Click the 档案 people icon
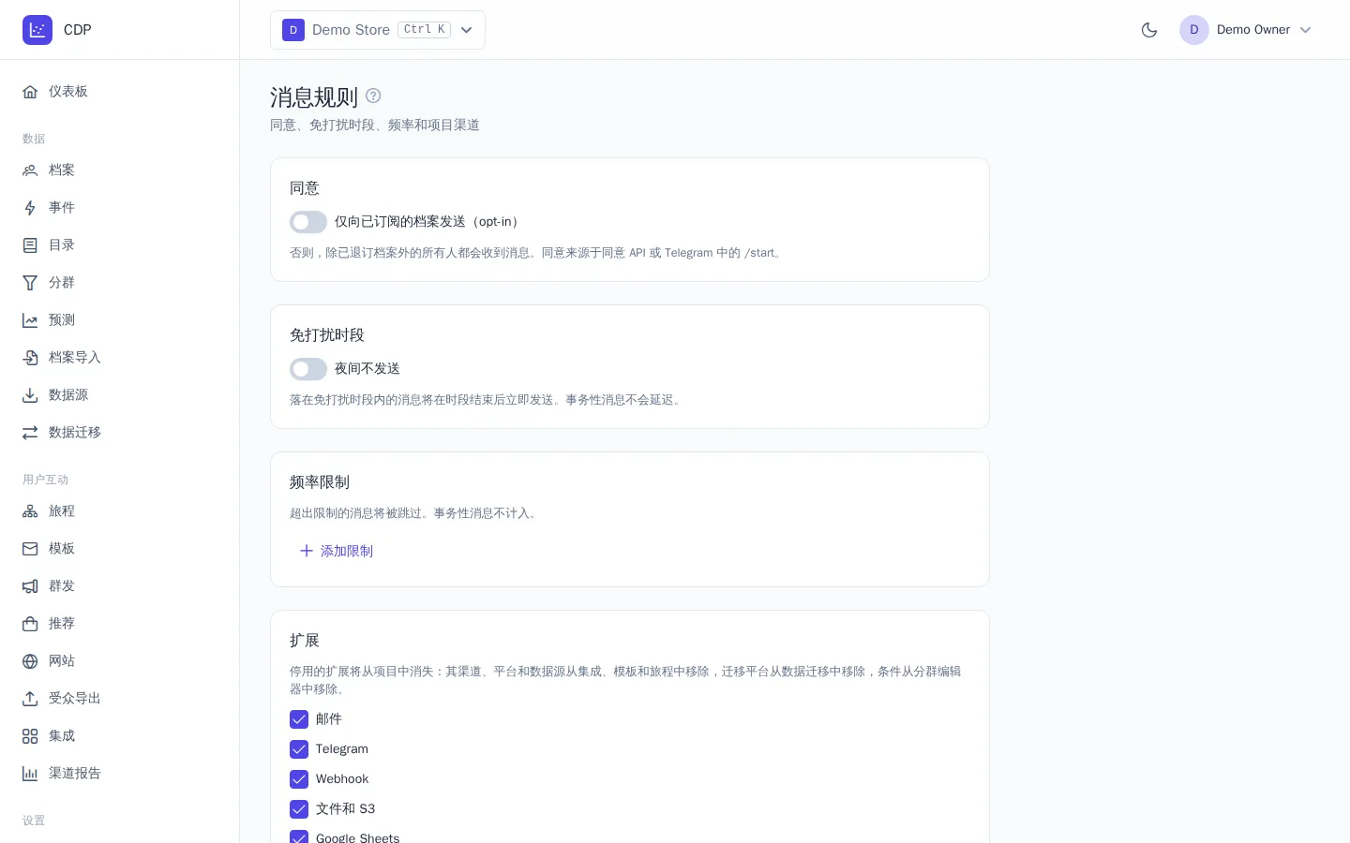The image size is (1350, 843). 30,170
